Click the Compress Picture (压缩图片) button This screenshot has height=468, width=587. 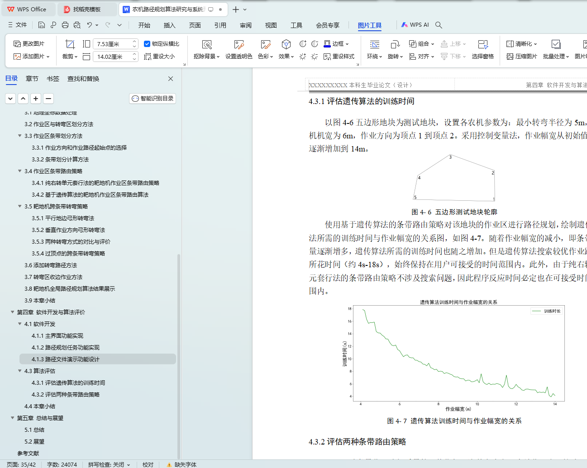[x=521, y=57]
